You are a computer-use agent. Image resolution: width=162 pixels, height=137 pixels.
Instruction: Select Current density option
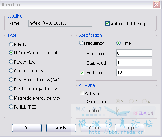tap(11, 71)
